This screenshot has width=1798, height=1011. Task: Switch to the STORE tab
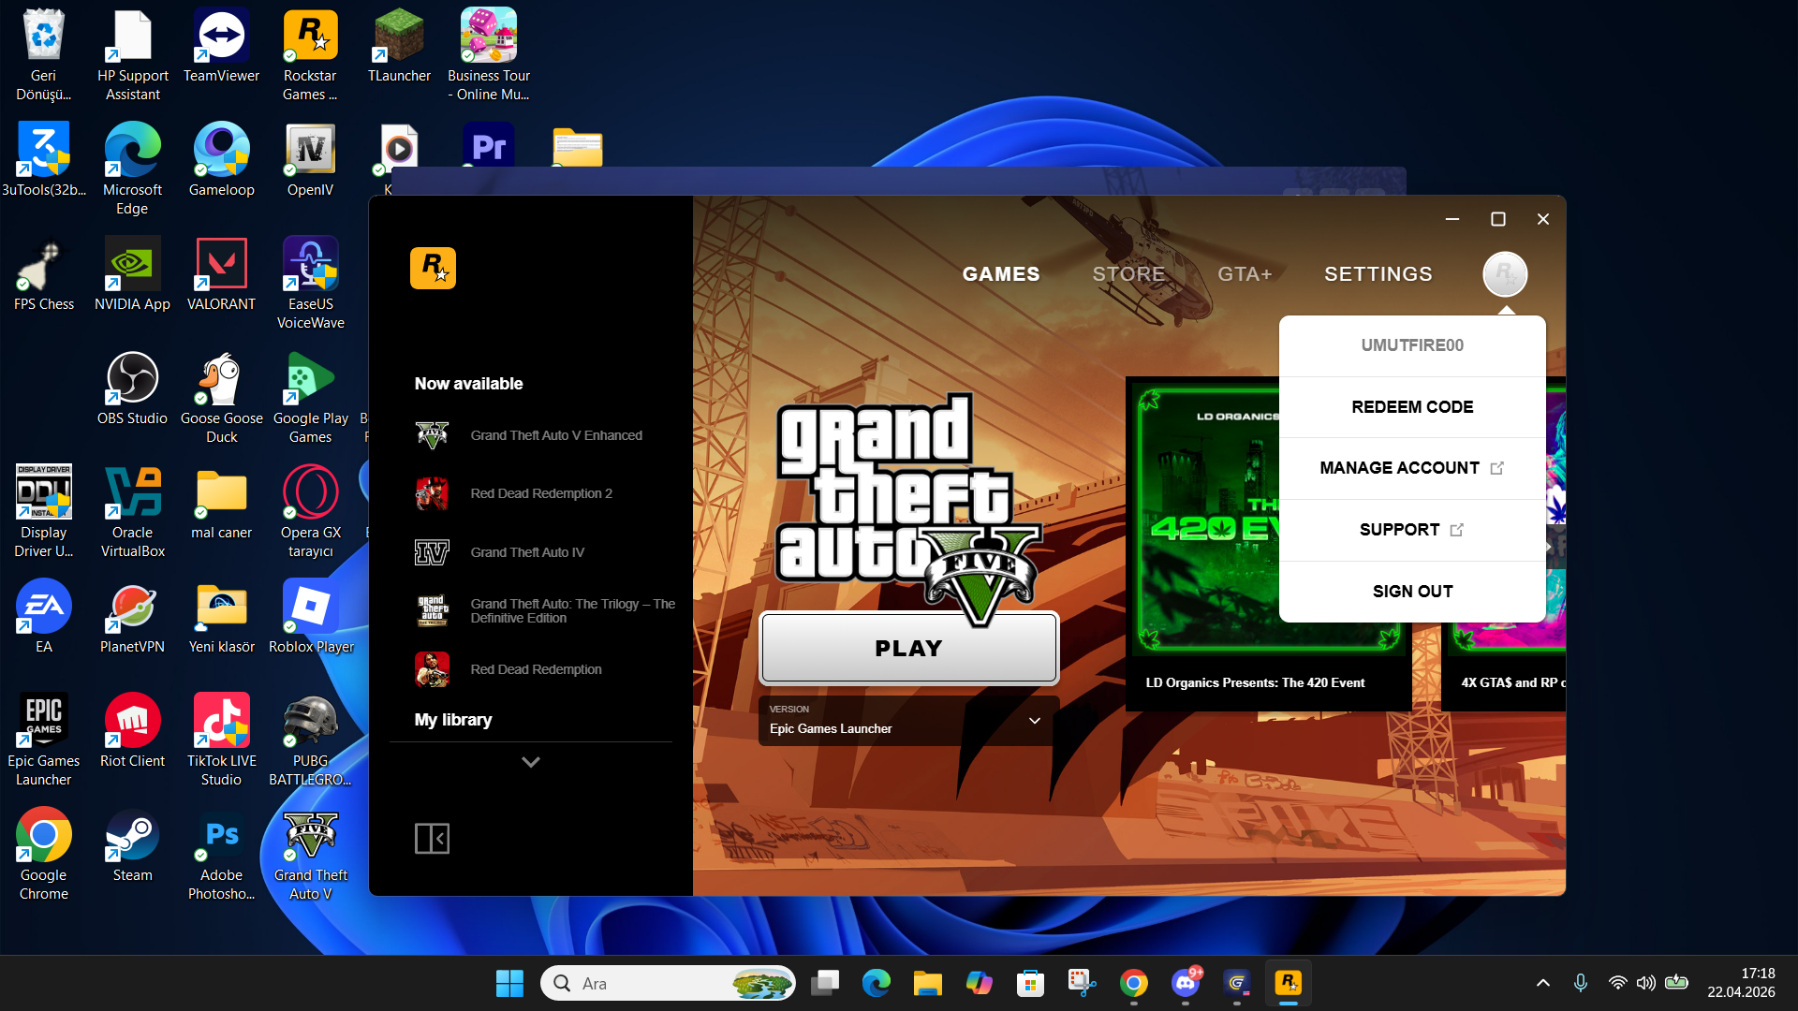click(x=1128, y=274)
